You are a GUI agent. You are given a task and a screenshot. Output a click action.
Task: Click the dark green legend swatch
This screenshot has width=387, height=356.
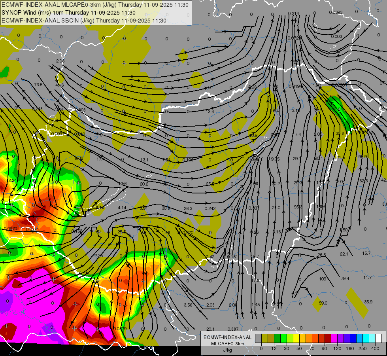[277, 338]
